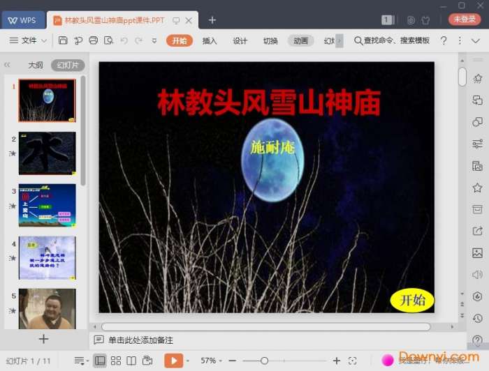Adjust the zoom slider handle

(x=265, y=361)
